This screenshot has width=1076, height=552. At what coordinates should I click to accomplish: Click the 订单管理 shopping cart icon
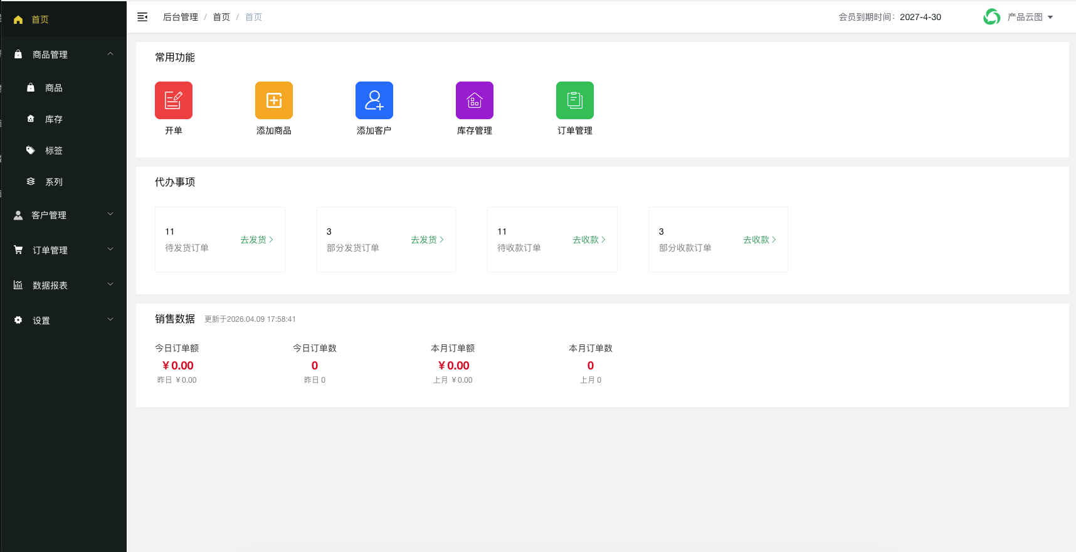18,250
